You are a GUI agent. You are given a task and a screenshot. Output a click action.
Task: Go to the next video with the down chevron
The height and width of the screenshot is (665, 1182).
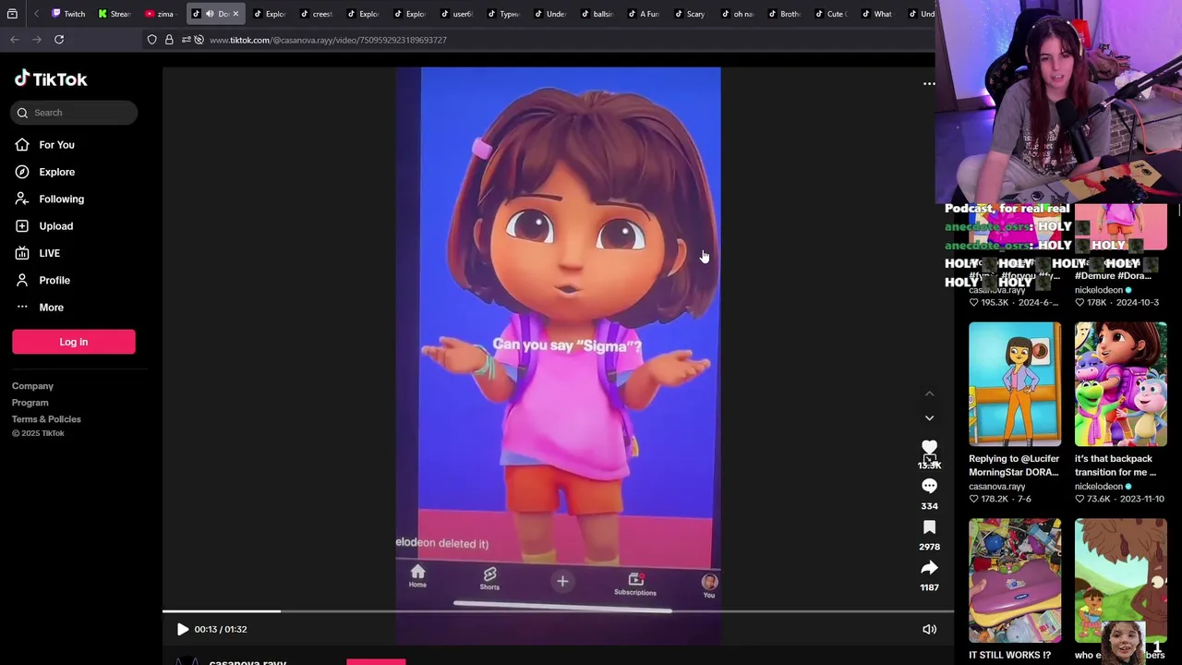[x=929, y=418]
